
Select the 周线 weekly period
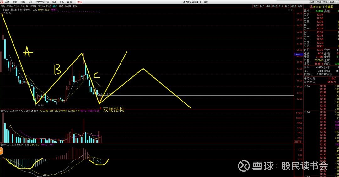[x=55, y=6]
